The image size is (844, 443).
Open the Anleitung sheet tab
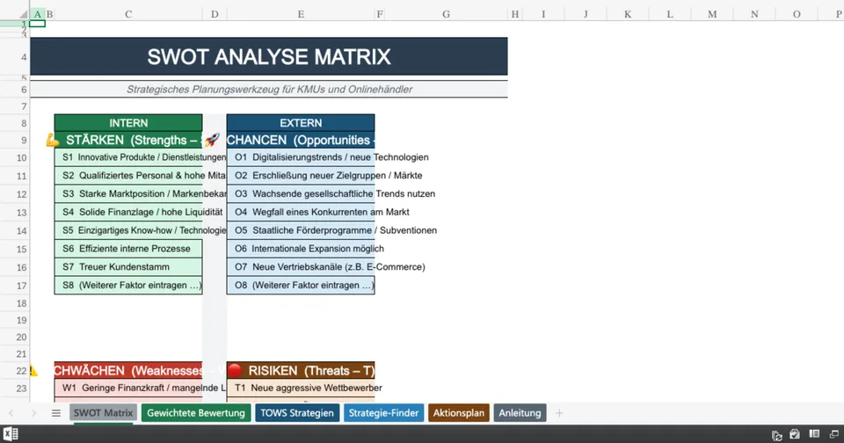tap(520, 413)
